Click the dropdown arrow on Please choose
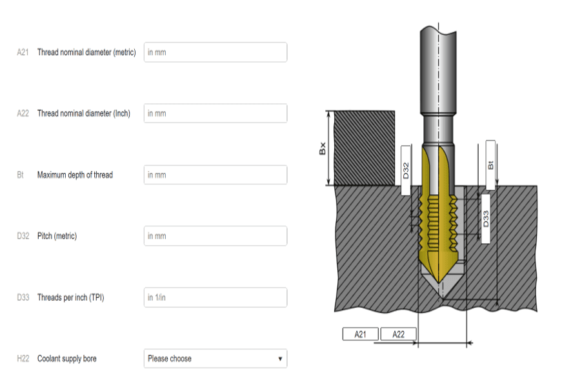571x387 pixels. (279, 358)
